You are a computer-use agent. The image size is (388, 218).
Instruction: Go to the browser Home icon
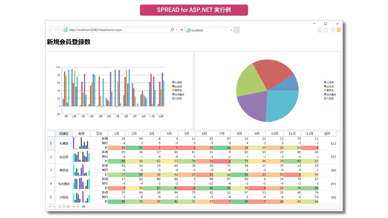tap(319, 30)
